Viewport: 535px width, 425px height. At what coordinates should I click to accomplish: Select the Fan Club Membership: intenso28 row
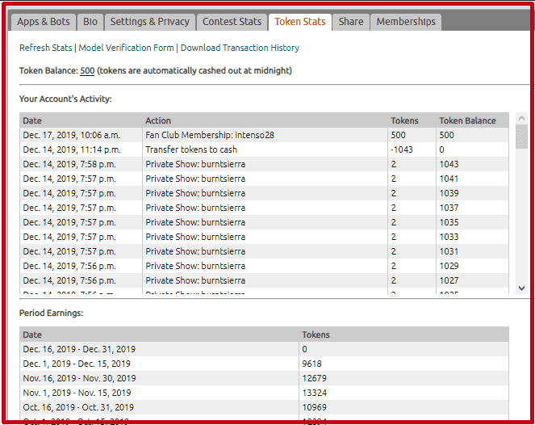[x=210, y=135]
